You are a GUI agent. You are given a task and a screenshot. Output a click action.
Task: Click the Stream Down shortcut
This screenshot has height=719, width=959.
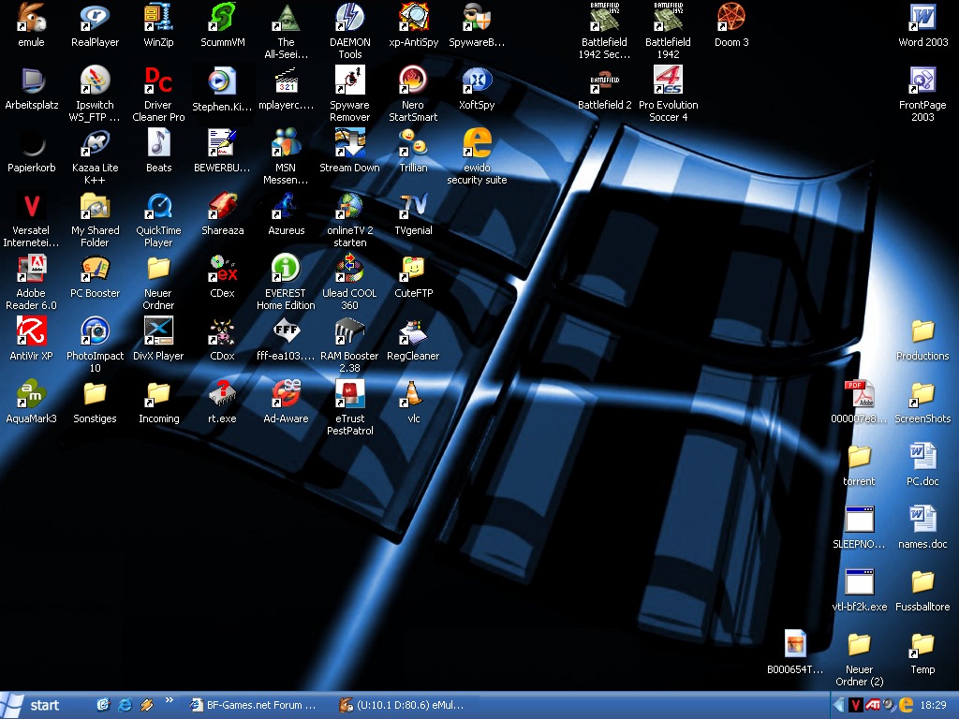[350, 151]
